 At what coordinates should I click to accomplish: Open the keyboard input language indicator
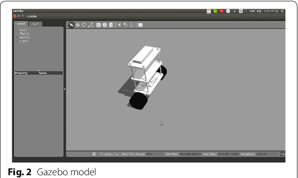(241, 11)
